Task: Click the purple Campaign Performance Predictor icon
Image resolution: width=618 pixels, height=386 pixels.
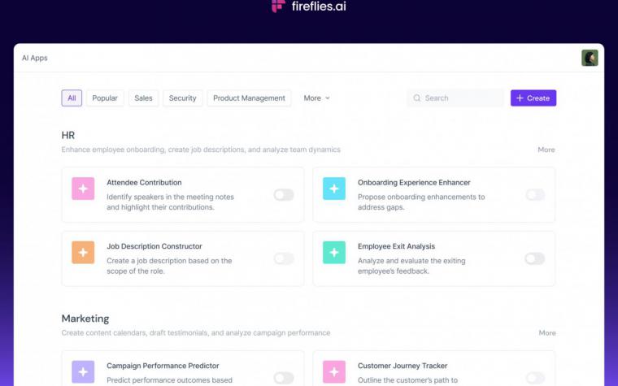Action: (83, 372)
